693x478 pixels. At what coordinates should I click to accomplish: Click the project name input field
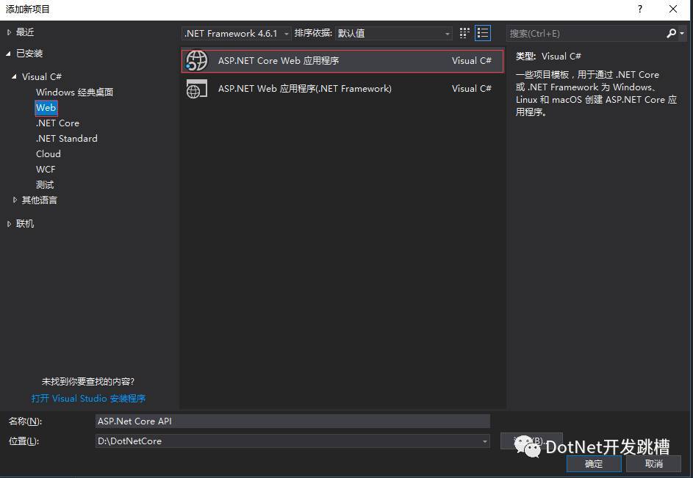(x=292, y=421)
